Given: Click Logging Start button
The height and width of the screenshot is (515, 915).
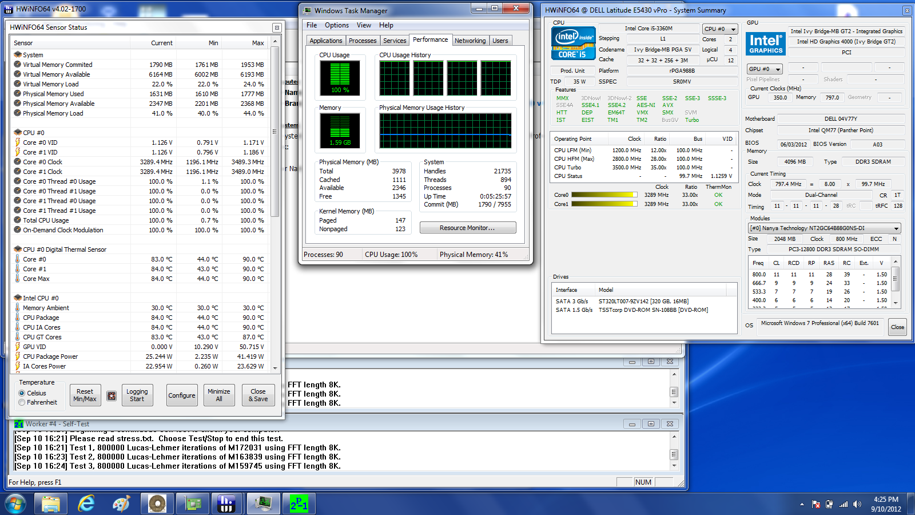Looking at the screenshot, I should click(x=137, y=395).
